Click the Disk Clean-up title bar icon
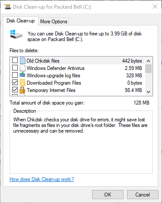Screen dimensions: 162x203 tap(7, 7)
